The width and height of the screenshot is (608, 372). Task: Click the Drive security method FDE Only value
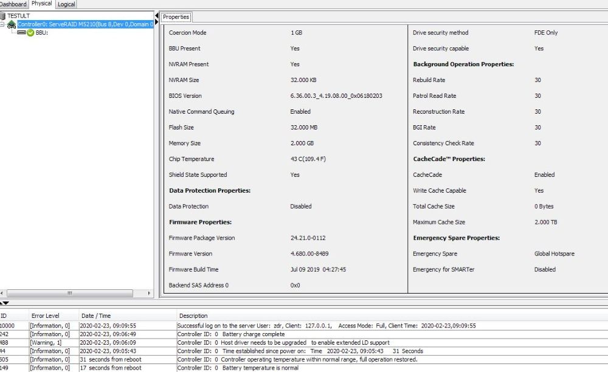point(546,33)
